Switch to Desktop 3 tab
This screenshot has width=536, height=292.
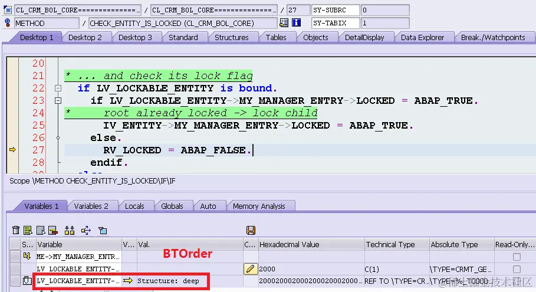pos(135,37)
